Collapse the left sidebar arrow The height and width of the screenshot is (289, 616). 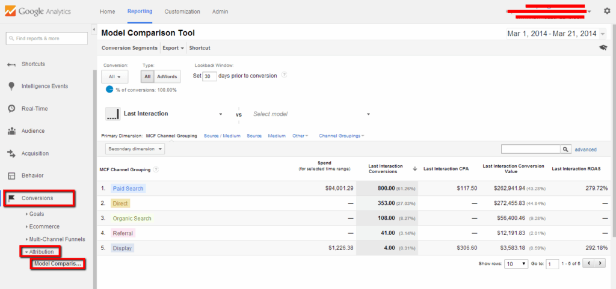pyautogui.click(x=94, y=29)
